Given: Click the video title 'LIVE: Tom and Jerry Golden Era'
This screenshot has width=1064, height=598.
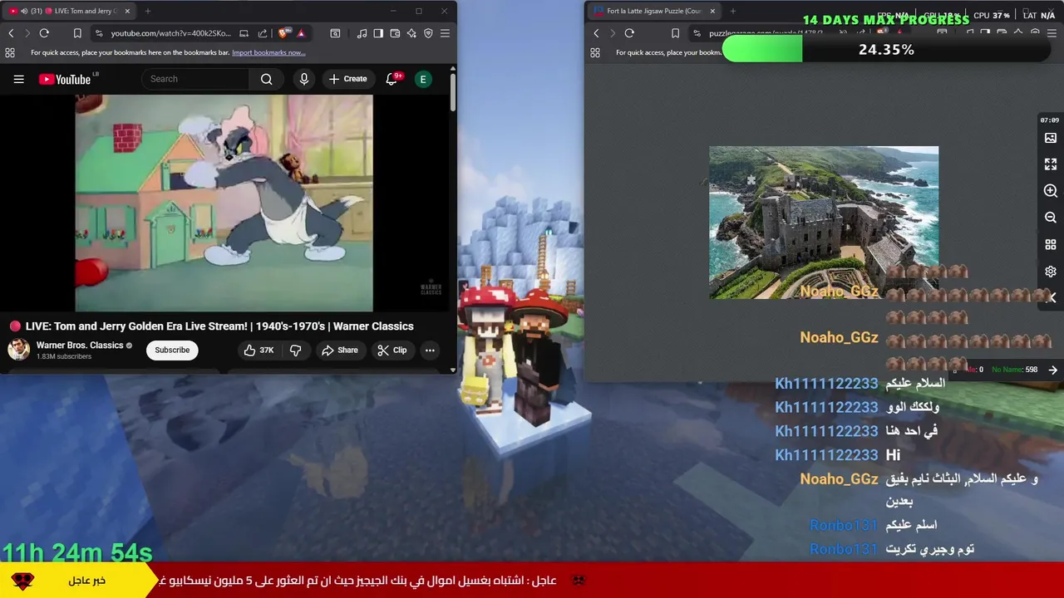Looking at the screenshot, I should (x=219, y=326).
